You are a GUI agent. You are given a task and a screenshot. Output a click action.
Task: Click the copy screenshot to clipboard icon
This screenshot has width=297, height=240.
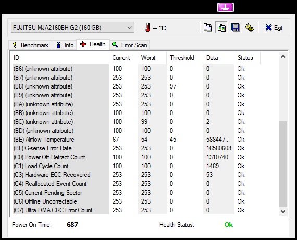221,28
